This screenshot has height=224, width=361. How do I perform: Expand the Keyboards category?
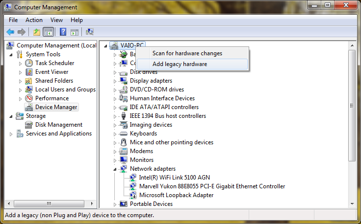pyautogui.click(x=115, y=134)
